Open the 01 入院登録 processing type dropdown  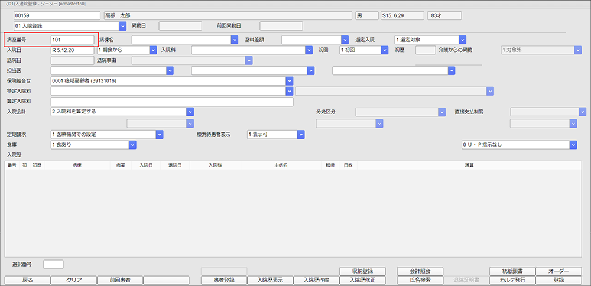pyautogui.click(x=122, y=26)
